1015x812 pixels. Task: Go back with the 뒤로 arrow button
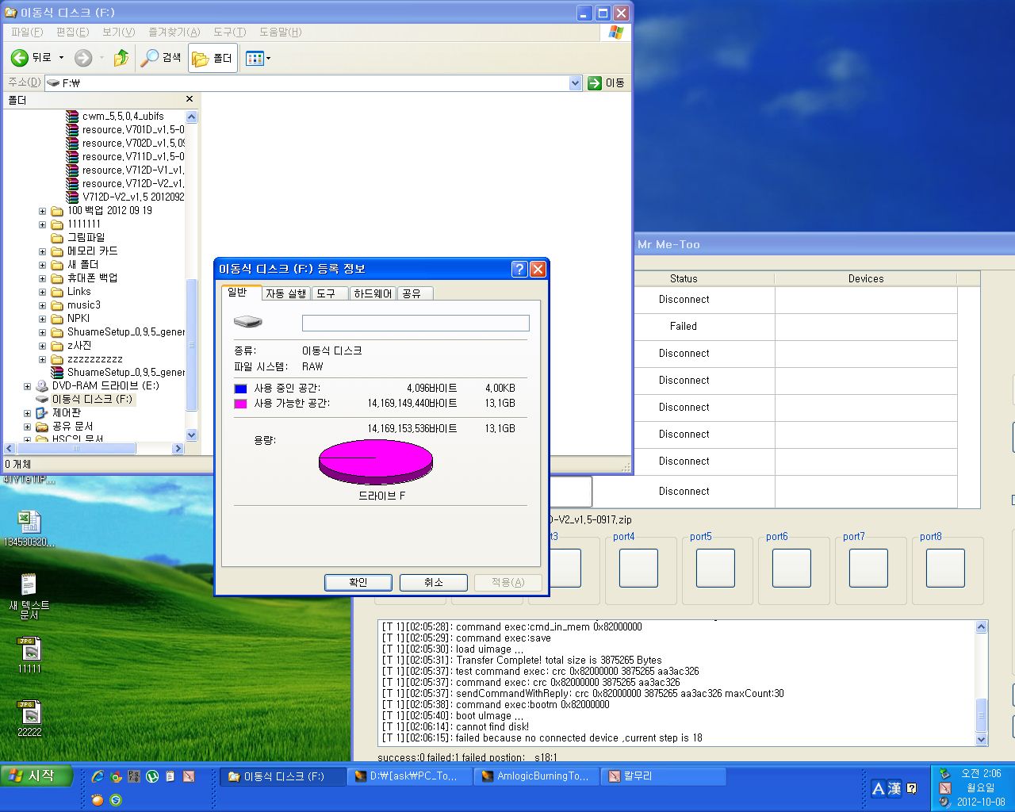coord(31,57)
